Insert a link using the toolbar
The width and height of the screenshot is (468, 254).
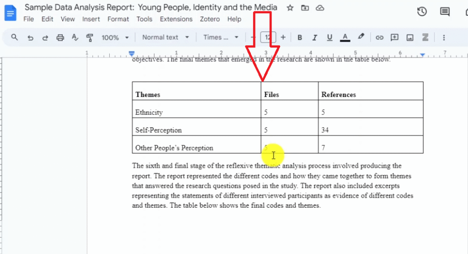click(379, 38)
